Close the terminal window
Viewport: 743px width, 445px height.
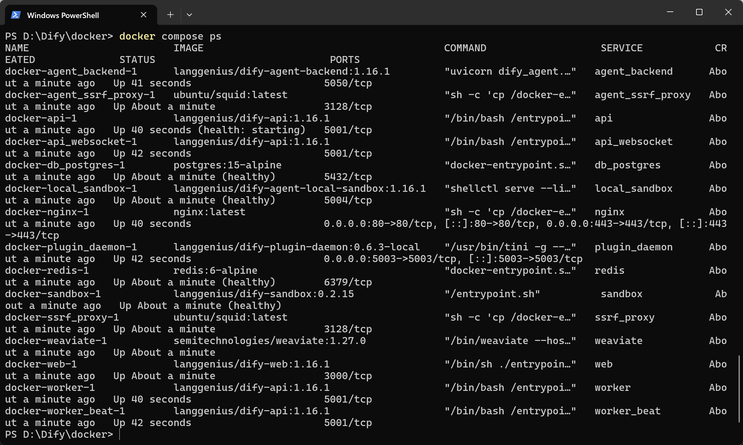(x=728, y=12)
